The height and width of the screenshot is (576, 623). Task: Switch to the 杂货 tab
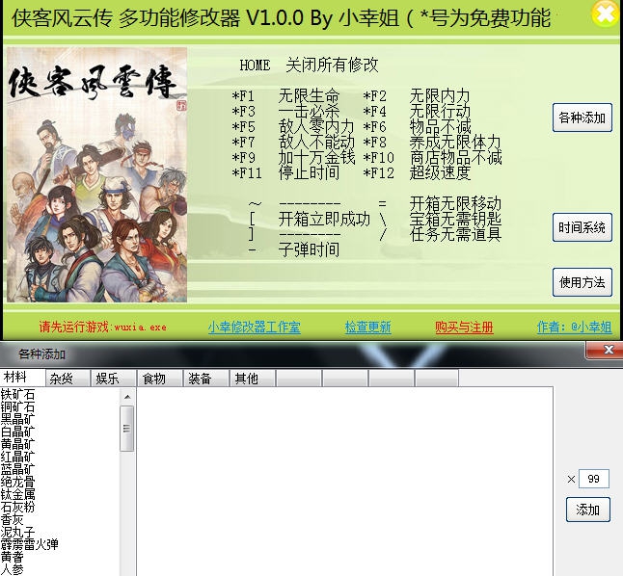coord(68,379)
